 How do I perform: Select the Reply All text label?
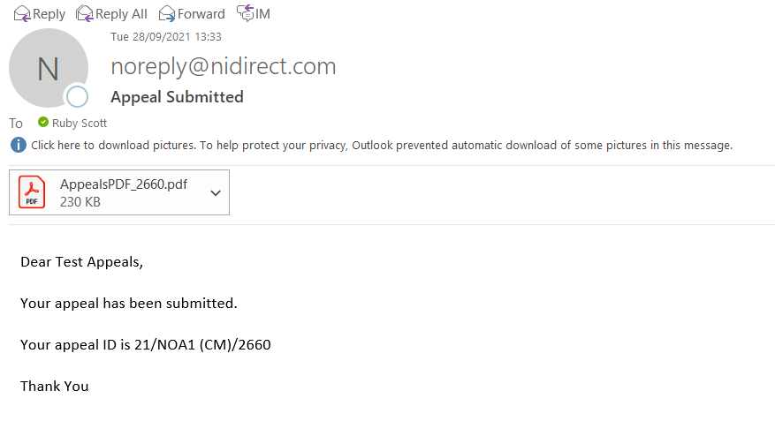point(121,14)
